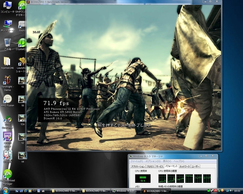Click the orange round tray icon
The width and height of the screenshot is (243, 194).
click(222, 190)
